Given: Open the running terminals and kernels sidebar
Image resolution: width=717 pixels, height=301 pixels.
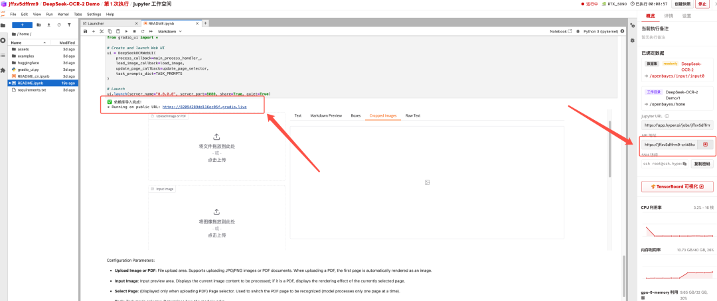Looking at the screenshot, I should tap(3, 40).
